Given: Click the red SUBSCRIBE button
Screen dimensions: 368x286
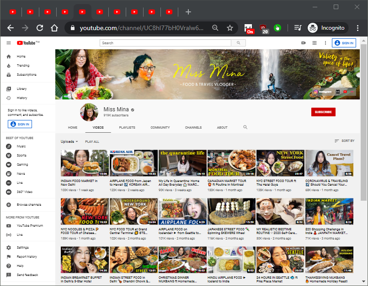Looking at the screenshot, I should click(x=323, y=112).
